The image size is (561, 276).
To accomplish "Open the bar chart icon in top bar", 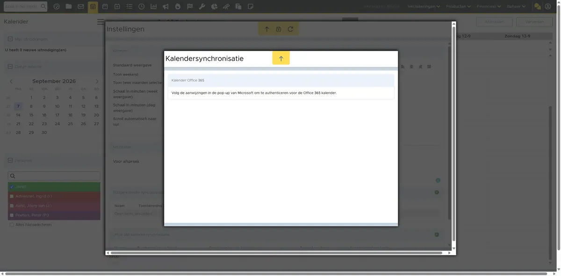I will pos(153,7).
